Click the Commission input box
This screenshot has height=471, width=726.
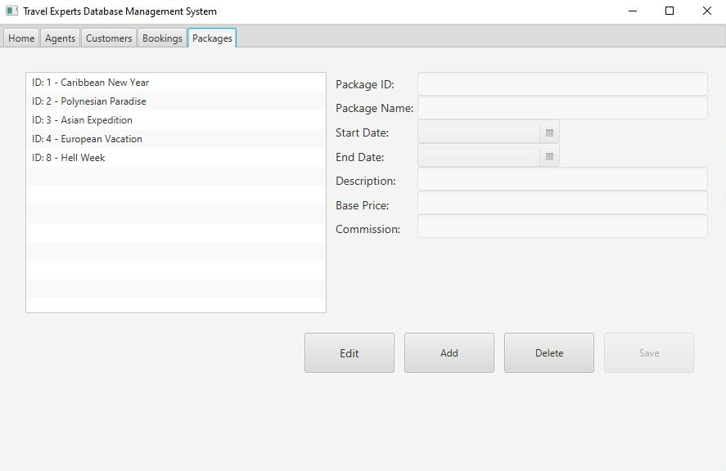[x=561, y=228]
